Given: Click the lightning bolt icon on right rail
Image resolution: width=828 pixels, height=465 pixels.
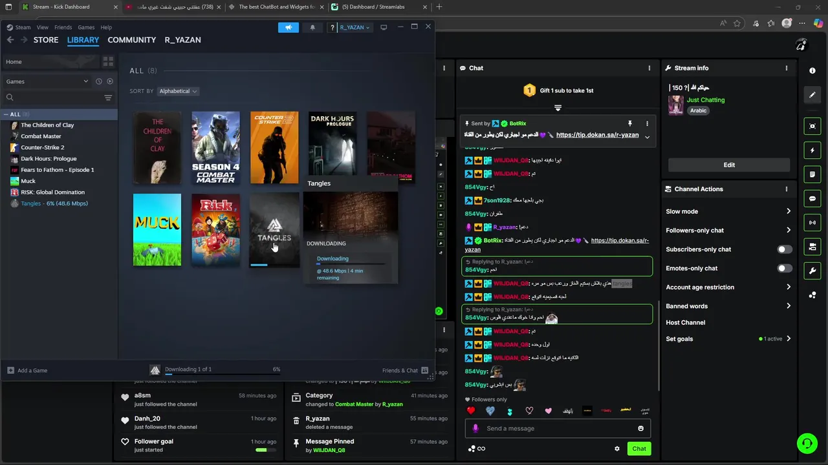Looking at the screenshot, I should 812,150.
